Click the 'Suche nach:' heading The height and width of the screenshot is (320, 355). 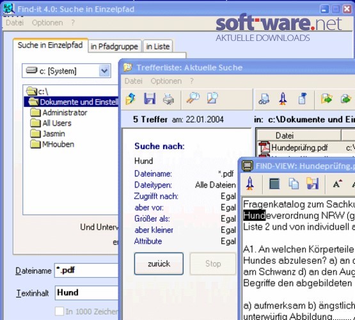coord(159,146)
